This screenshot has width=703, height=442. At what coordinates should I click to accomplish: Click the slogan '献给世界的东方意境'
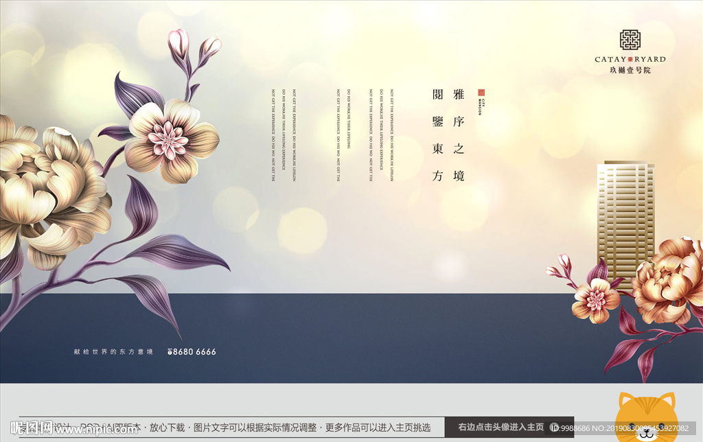click(x=113, y=352)
